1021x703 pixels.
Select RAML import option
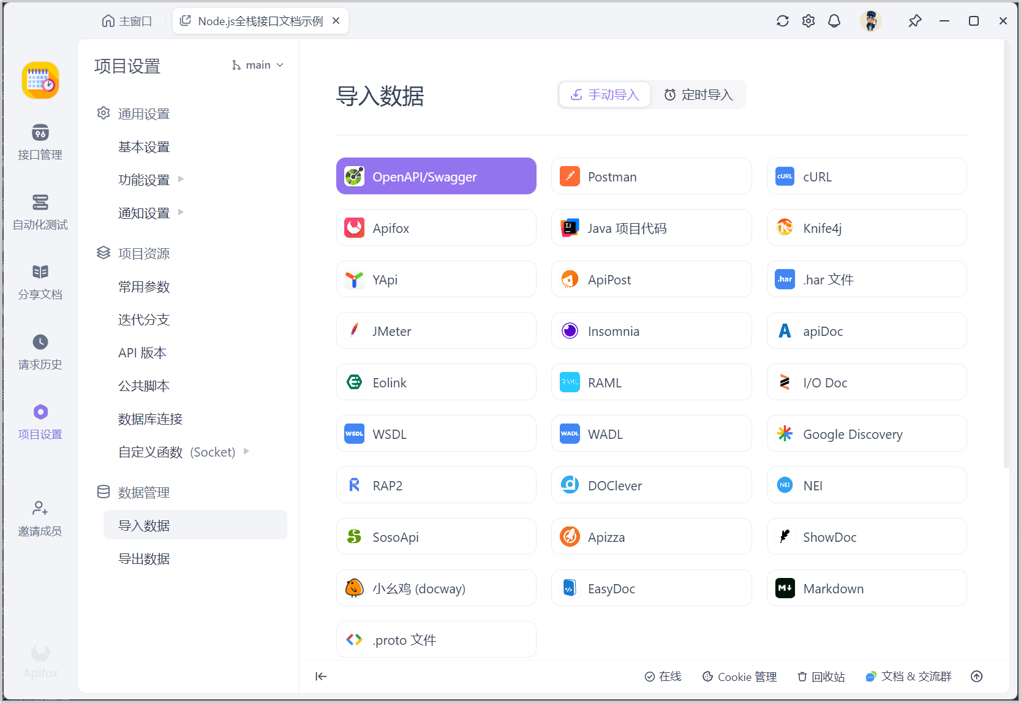652,382
